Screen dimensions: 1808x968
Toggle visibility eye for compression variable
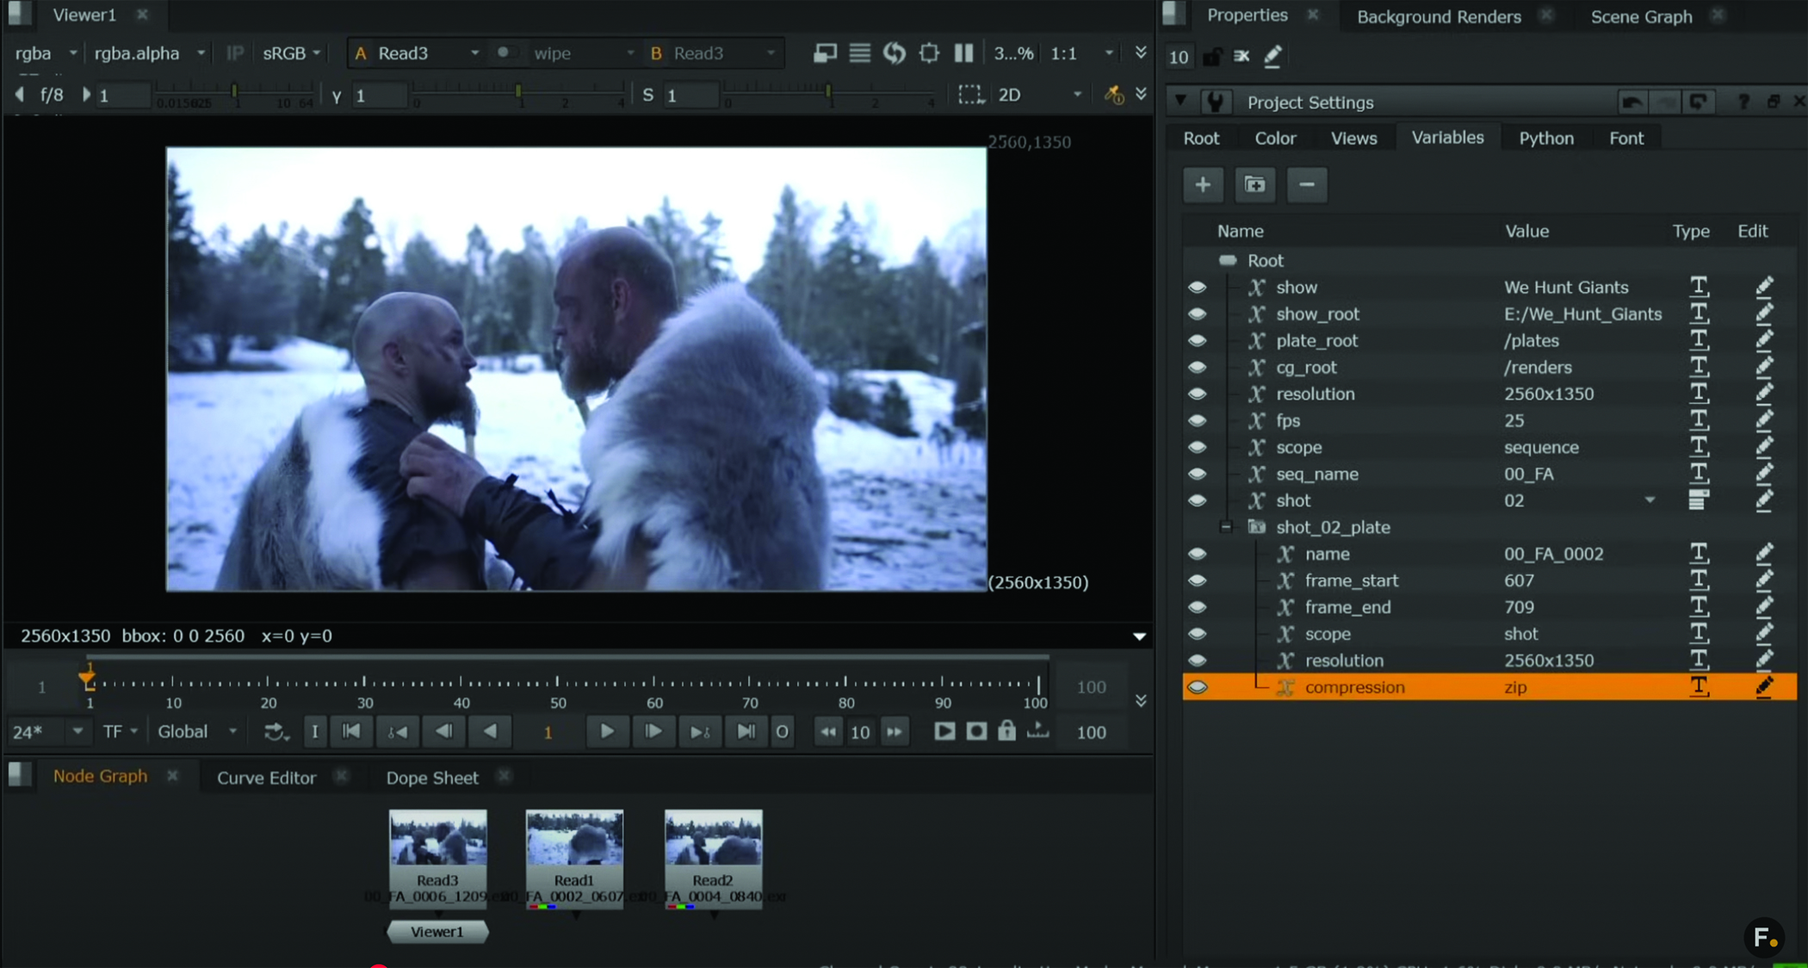pos(1197,687)
